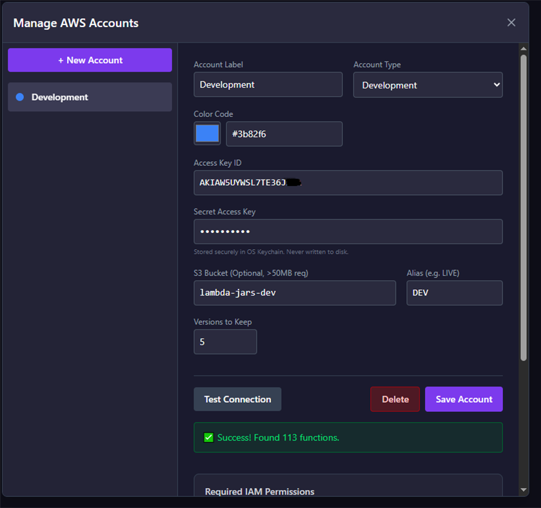Click the Test Connection button
This screenshot has height=508, width=541.
(237, 399)
